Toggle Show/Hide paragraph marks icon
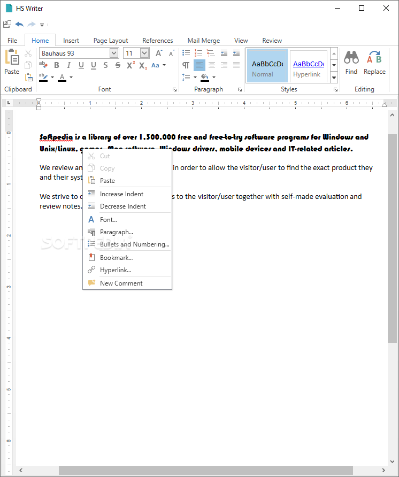 186,65
